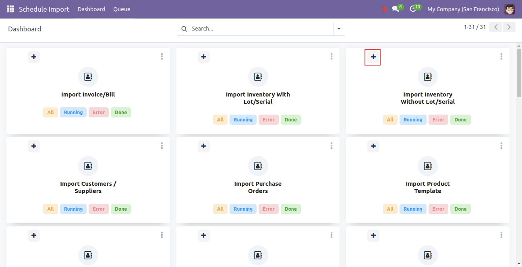This screenshot has width=522, height=267.
Task: Click Import Customers / Suppliers card icon
Action: pos(88,166)
